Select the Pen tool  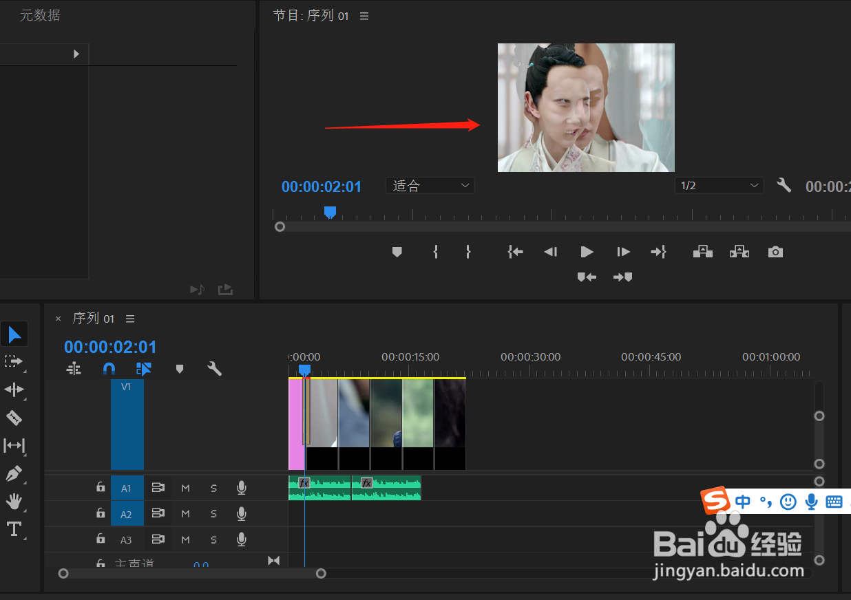(x=14, y=473)
